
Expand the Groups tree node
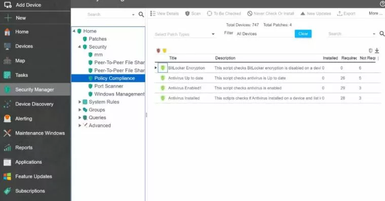80,109
